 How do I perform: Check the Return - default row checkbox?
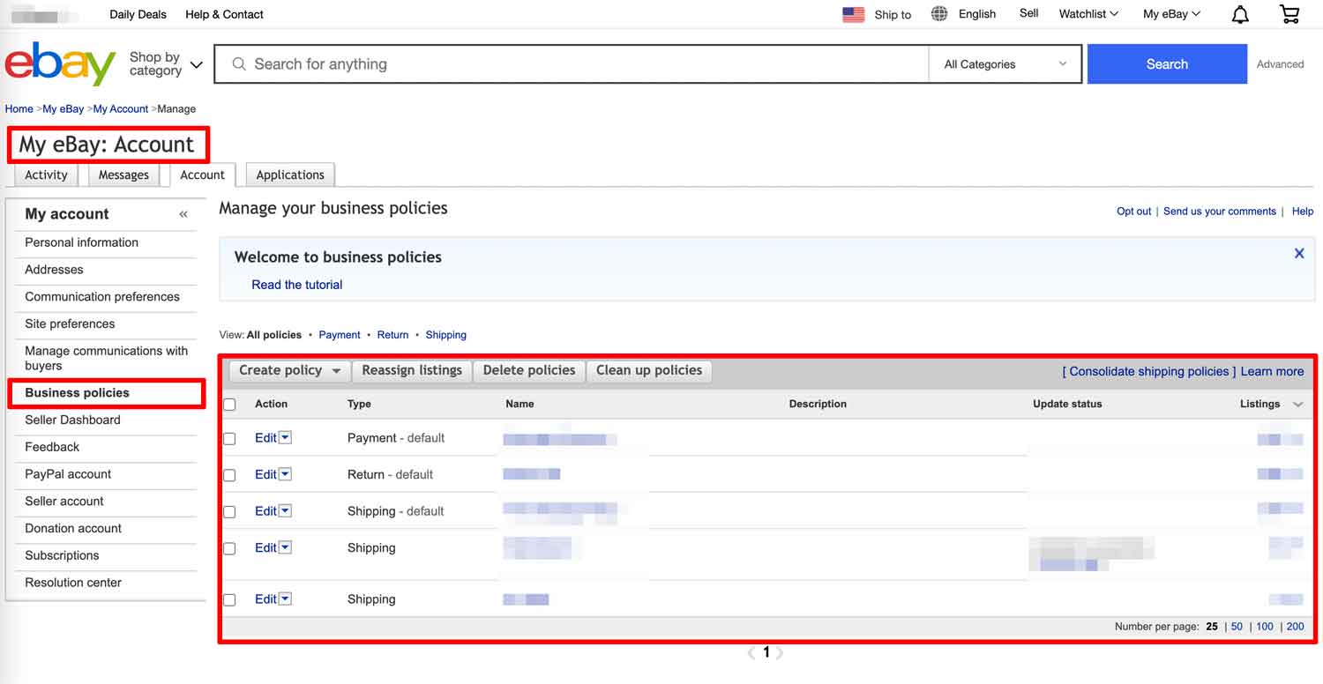point(230,475)
